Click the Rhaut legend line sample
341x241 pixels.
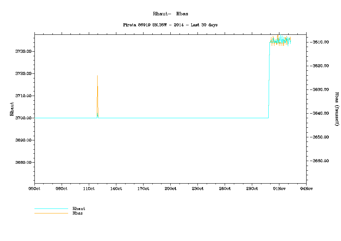click(x=51, y=209)
